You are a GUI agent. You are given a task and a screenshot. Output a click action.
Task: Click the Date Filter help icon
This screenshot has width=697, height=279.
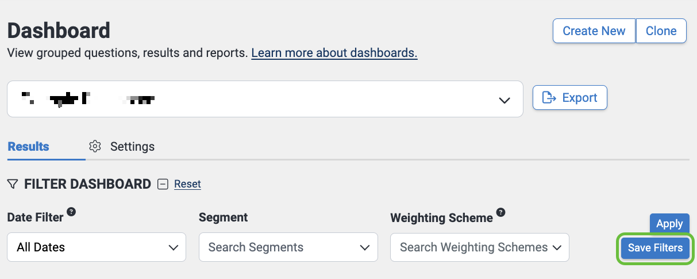pos(71,212)
